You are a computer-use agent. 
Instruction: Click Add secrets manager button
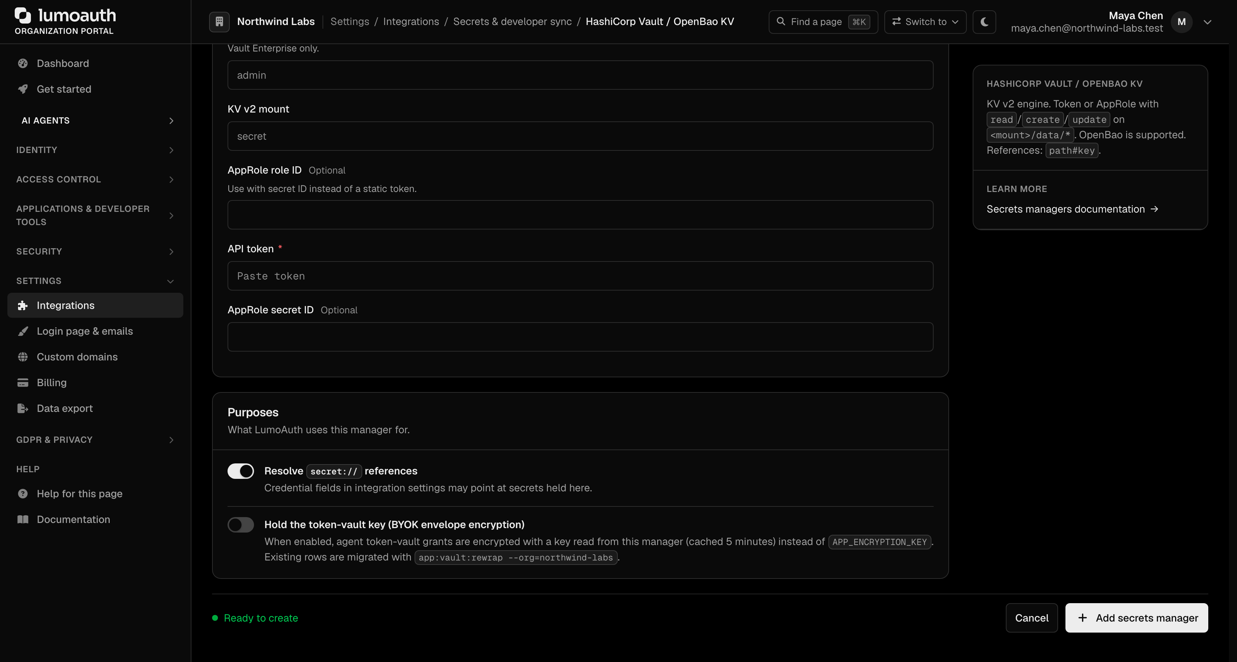tap(1136, 618)
